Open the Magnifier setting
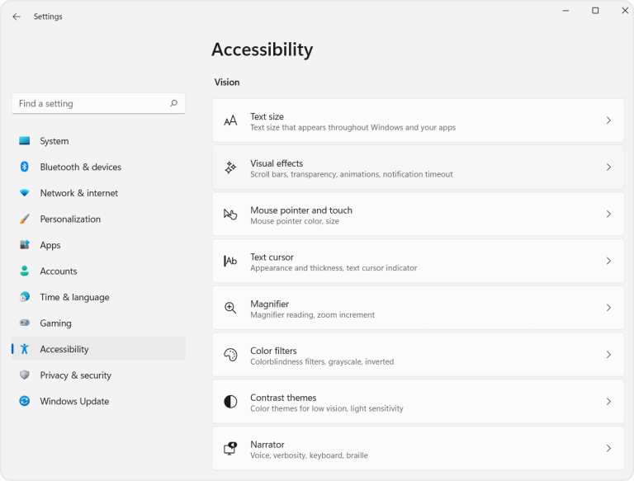Image resolution: width=634 pixels, height=481 pixels. pos(418,308)
